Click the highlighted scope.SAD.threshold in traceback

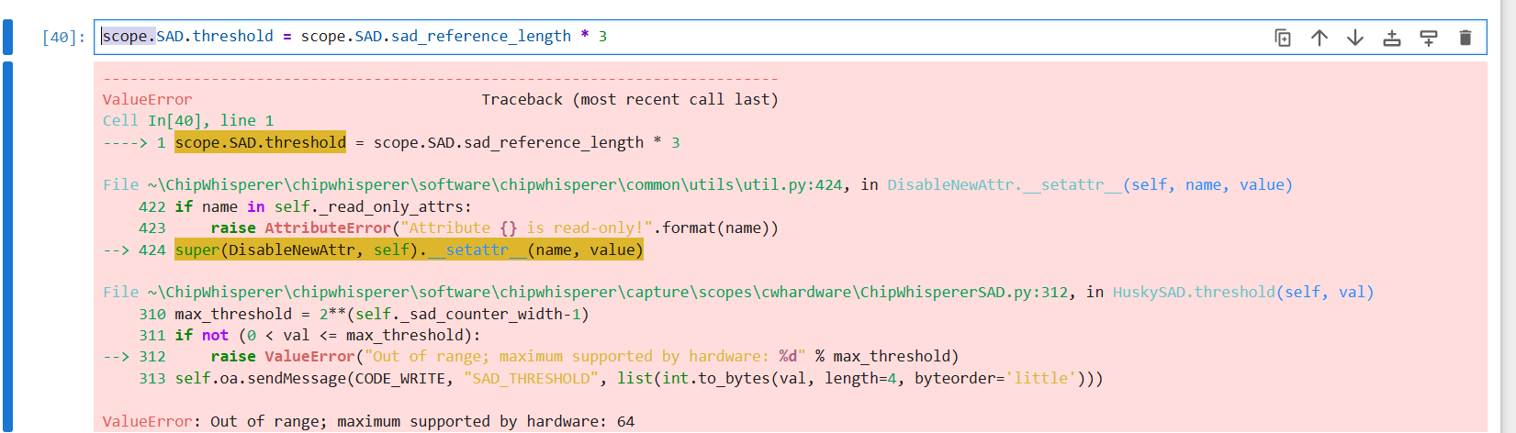[x=260, y=142]
